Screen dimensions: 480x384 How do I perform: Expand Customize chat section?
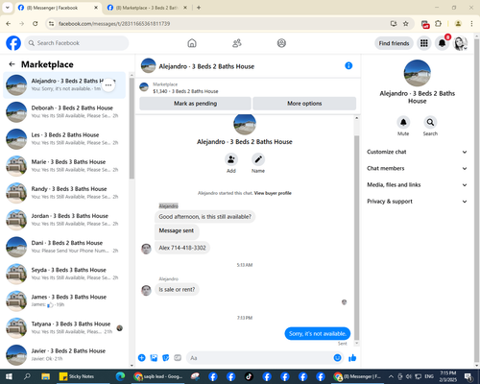(417, 152)
